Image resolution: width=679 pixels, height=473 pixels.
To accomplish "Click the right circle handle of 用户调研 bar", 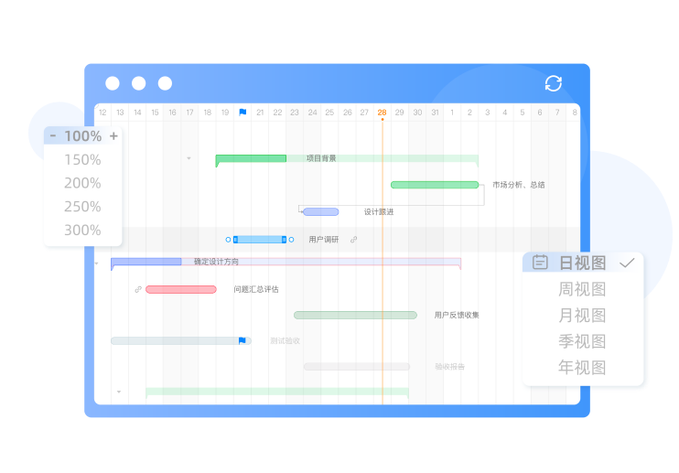I will (291, 240).
